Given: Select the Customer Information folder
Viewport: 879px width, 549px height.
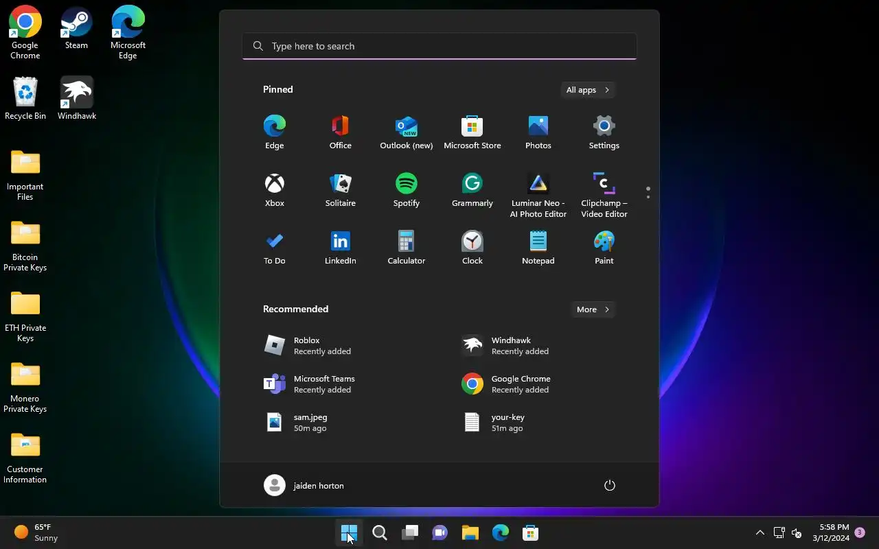Looking at the screenshot, I should (x=25, y=458).
